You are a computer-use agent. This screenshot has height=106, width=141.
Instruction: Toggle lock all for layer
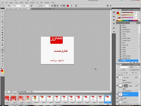click(127, 73)
